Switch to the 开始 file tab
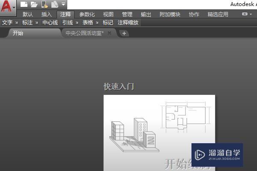 (x=33, y=33)
